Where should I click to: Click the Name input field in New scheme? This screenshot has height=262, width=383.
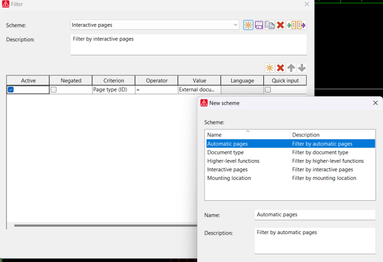315,215
